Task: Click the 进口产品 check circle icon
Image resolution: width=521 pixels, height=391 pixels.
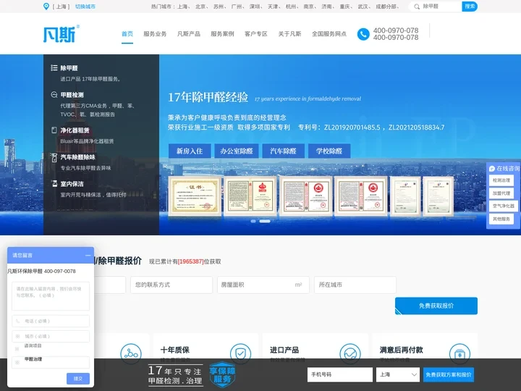Action: tap(350, 354)
